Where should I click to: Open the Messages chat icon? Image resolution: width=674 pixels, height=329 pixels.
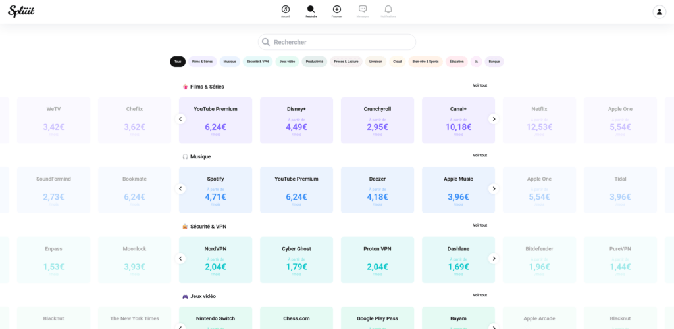click(363, 9)
